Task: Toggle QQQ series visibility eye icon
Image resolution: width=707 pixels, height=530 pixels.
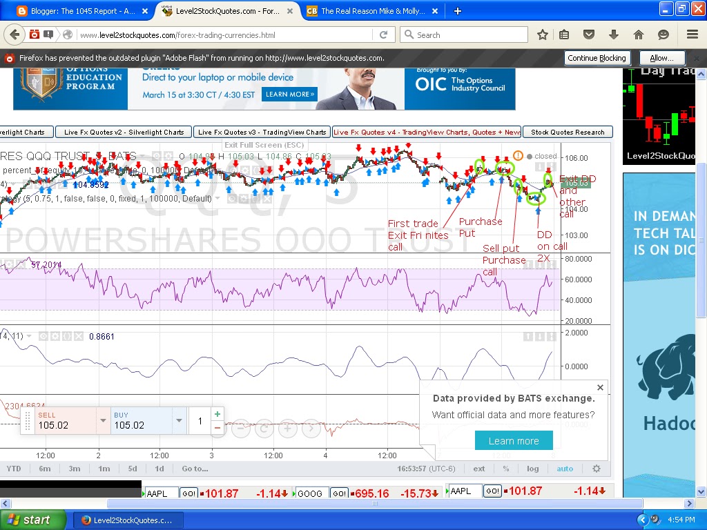Action: tap(156, 157)
